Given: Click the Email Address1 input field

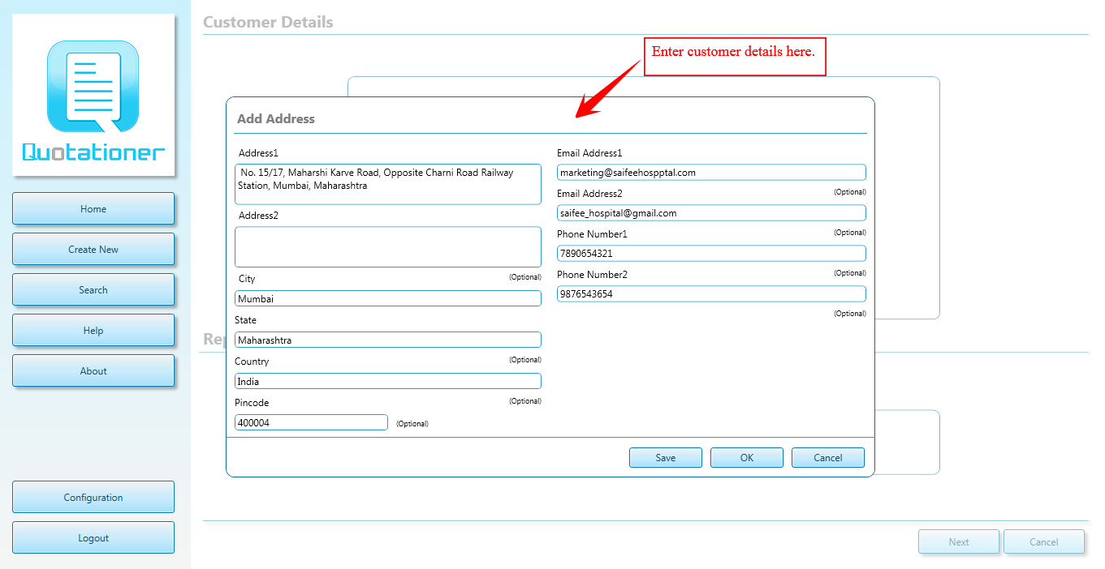Looking at the screenshot, I should (x=711, y=172).
